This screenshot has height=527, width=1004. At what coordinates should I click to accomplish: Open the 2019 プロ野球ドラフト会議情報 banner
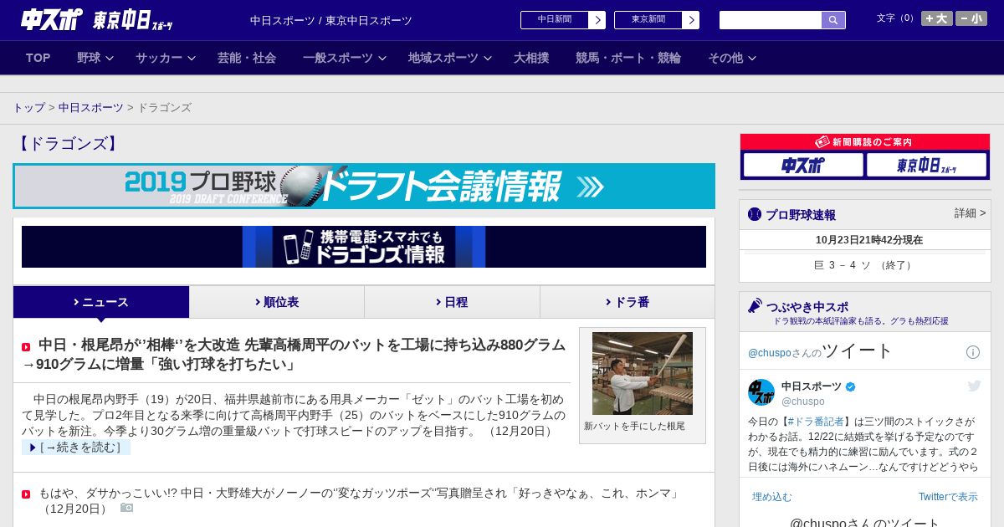click(364, 186)
